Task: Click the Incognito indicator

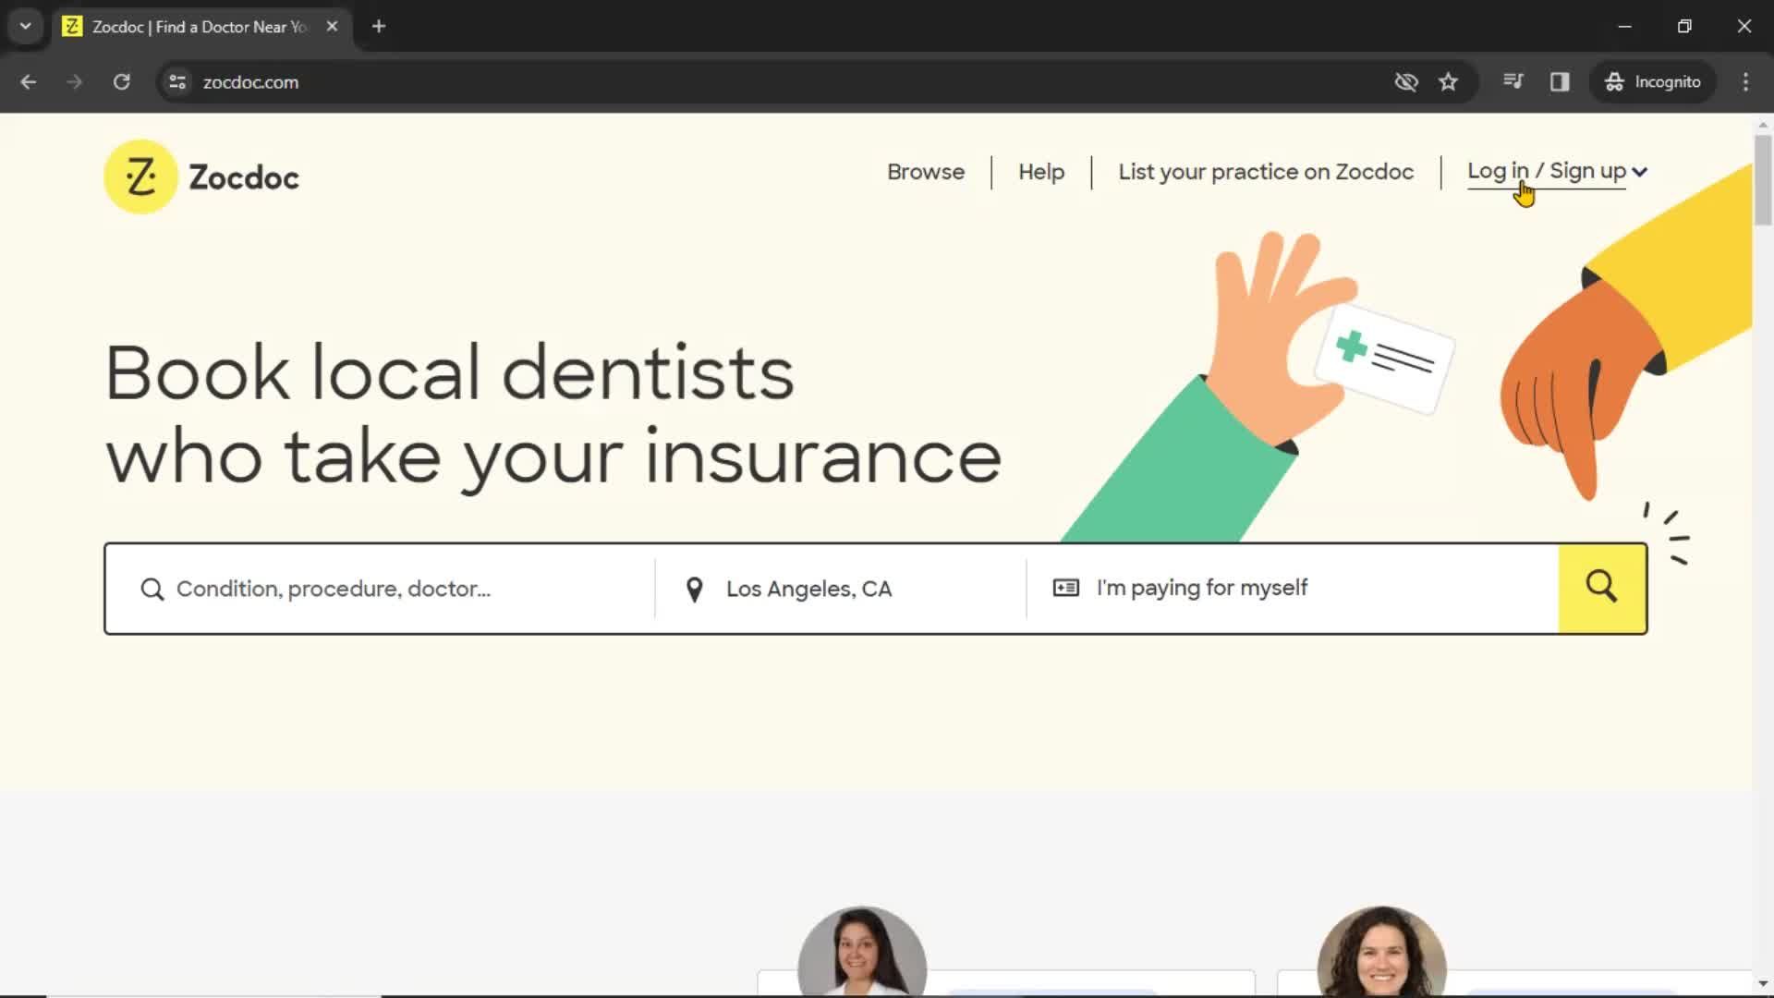Action: (1653, 82)
